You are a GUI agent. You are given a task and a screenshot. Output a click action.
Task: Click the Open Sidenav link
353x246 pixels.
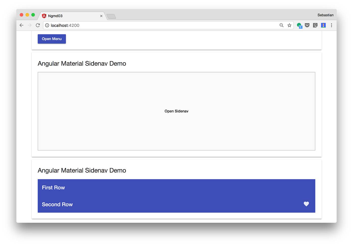(176, 111)
